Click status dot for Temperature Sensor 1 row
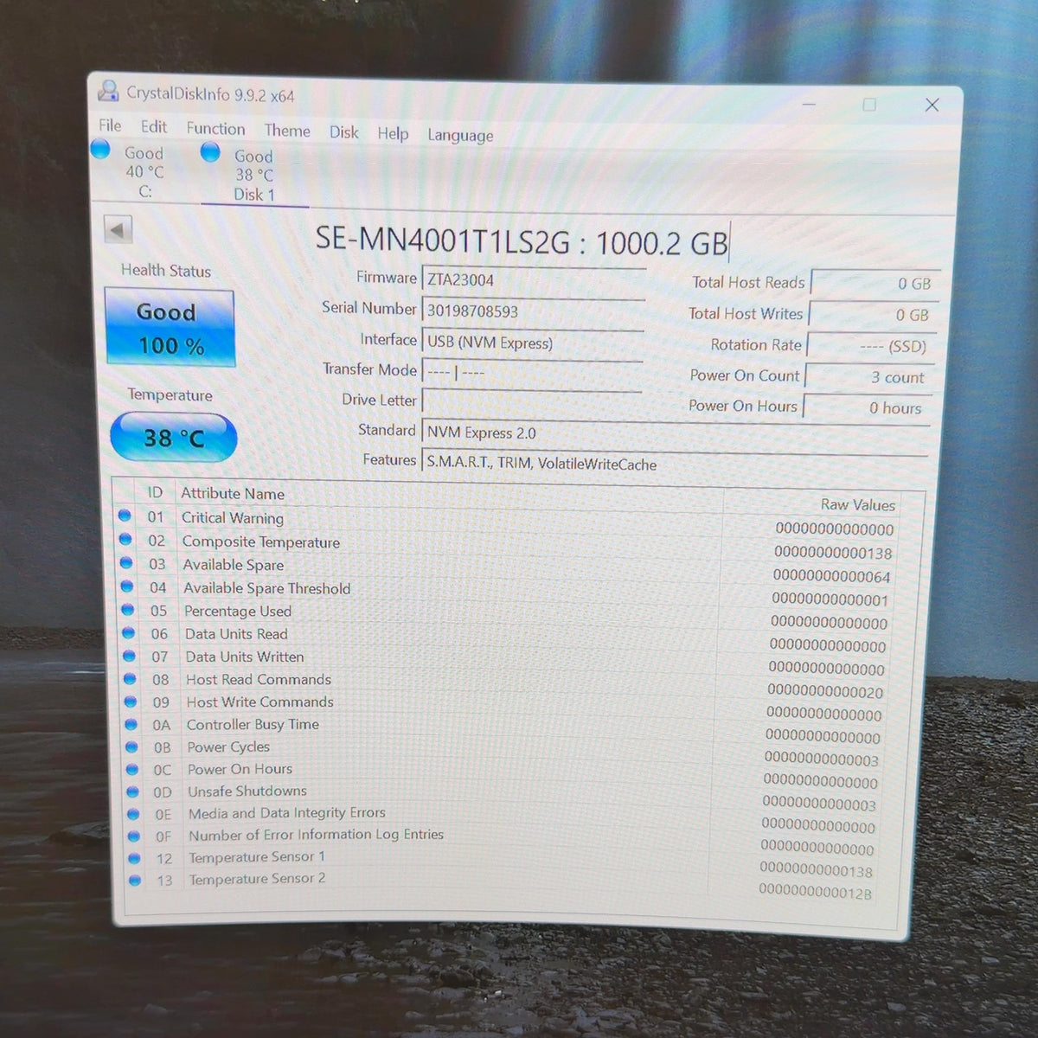 click(134, 859)
